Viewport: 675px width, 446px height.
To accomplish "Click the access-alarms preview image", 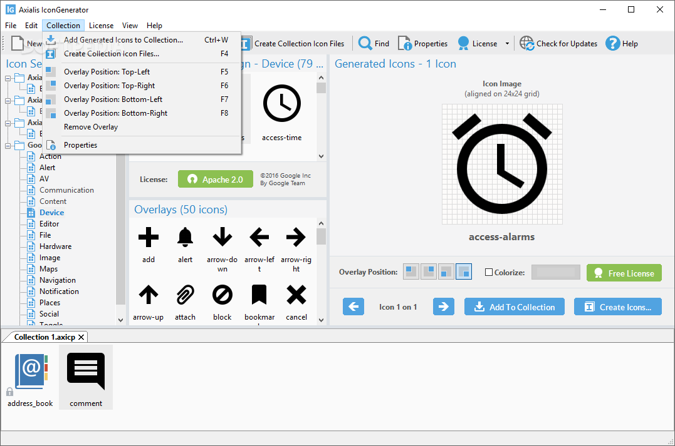I will tap(502, 164).
